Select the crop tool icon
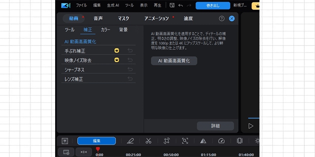This screenshot has width=315, height=157. click(167, 141)
